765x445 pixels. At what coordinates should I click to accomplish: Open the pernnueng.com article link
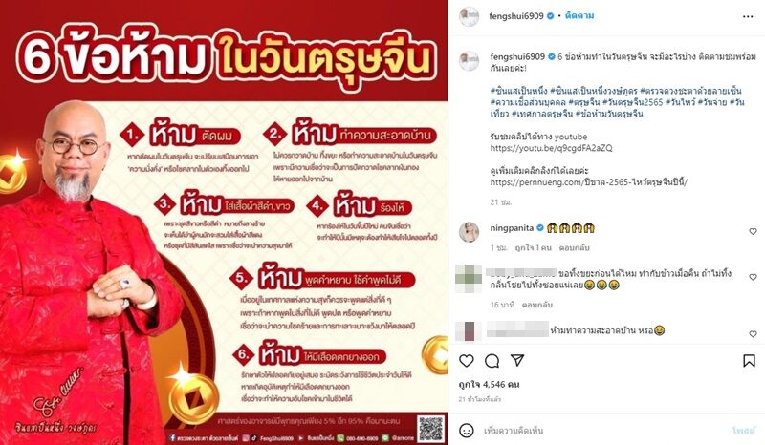[589, 182]
